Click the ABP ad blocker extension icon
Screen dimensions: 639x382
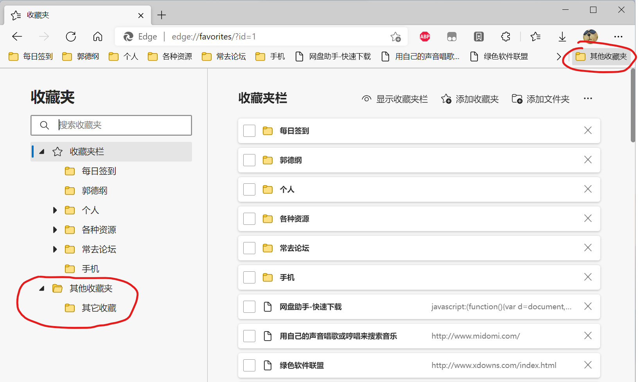[425, 37]
